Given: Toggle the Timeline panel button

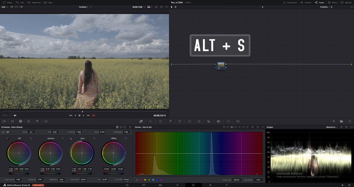Looking at the screenshot, I should point(306,2).
